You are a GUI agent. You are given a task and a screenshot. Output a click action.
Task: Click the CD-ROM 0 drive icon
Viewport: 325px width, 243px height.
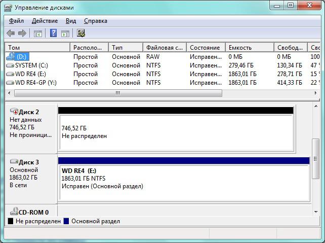point(14,212)
